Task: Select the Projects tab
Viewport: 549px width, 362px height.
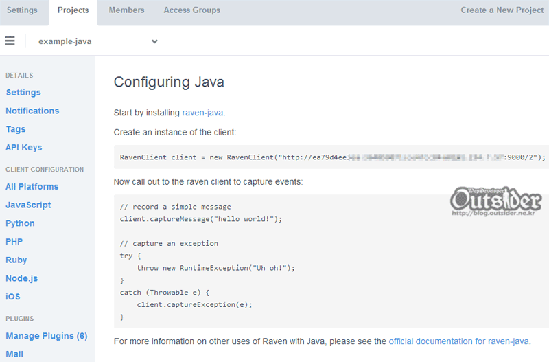Action: tap(73, 10)
